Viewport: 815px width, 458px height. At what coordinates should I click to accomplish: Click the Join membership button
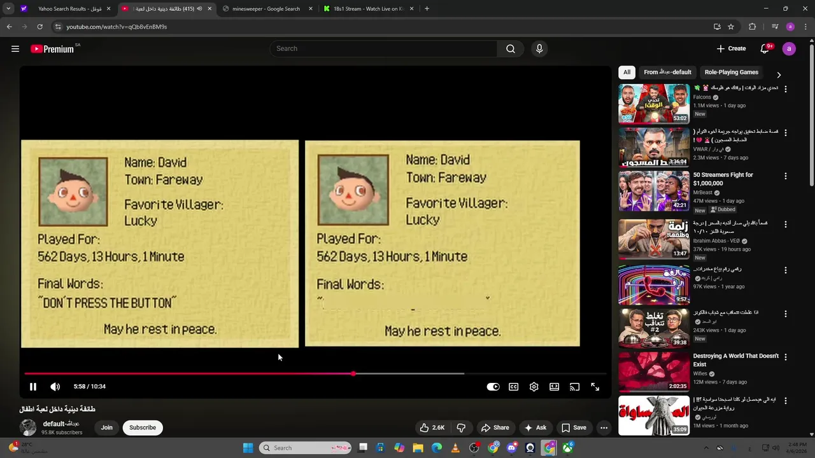coord(106,427)
